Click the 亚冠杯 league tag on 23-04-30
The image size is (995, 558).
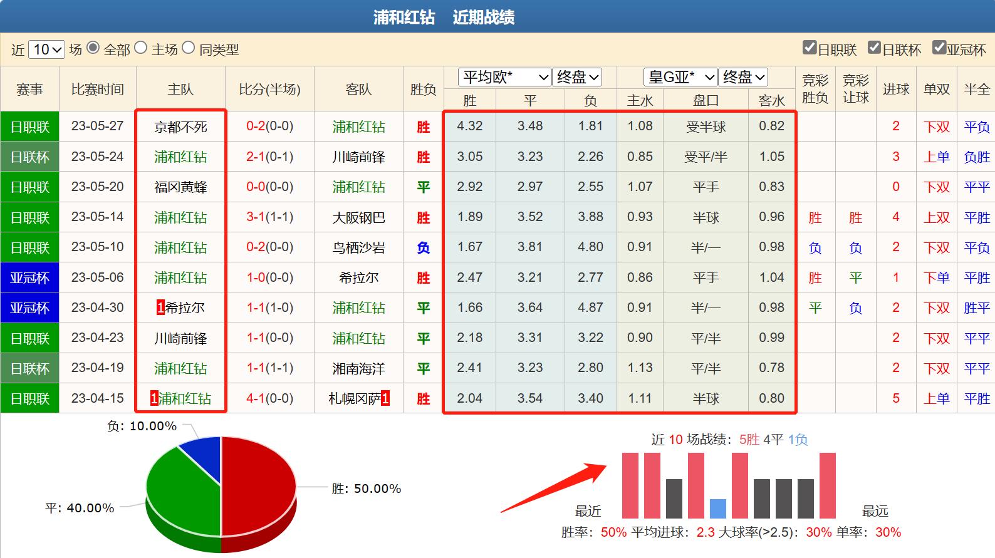tap(29, 308)
